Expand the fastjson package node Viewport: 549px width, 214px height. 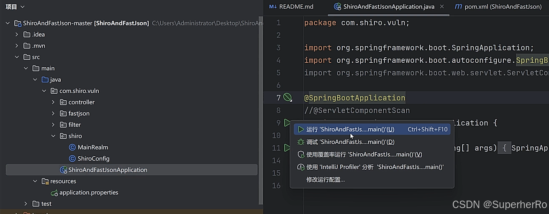[x=53, y=113]
